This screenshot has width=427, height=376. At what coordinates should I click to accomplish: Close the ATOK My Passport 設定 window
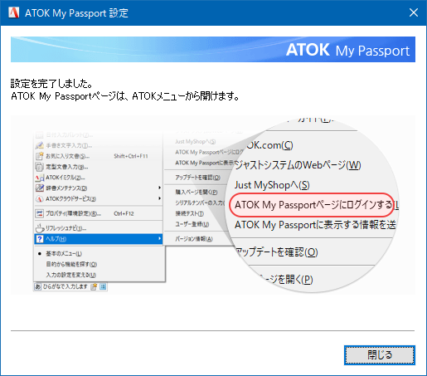pos(414,12)
